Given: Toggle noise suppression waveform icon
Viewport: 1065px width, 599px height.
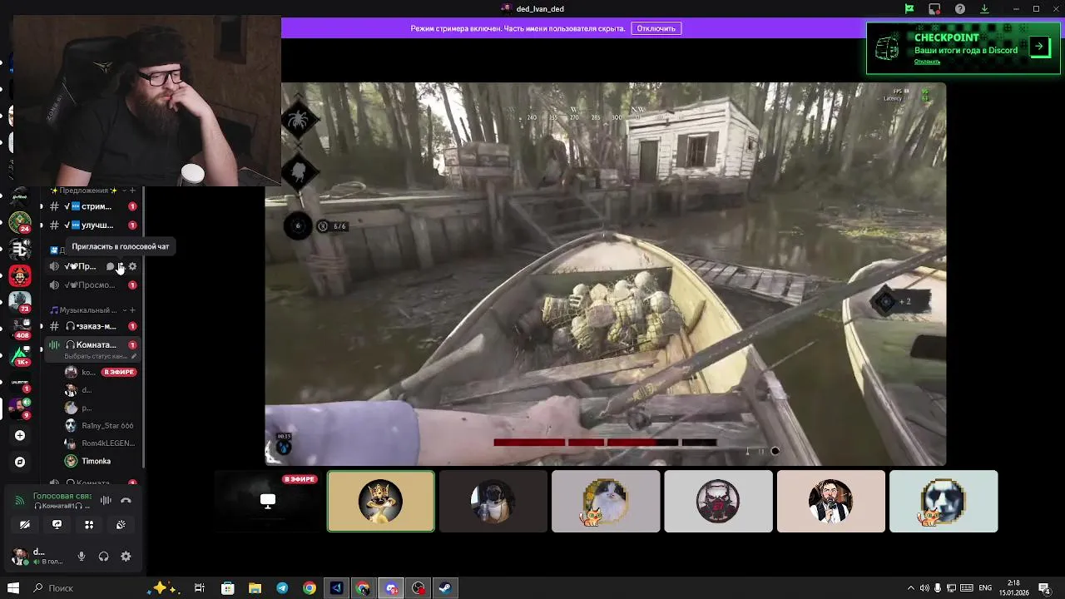Looking at the screenshot, I should point(106,500).
